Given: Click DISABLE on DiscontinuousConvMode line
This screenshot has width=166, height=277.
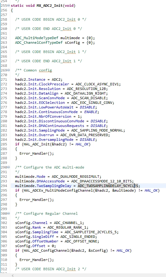Looking at the screenshot, I should pos(98,121).
